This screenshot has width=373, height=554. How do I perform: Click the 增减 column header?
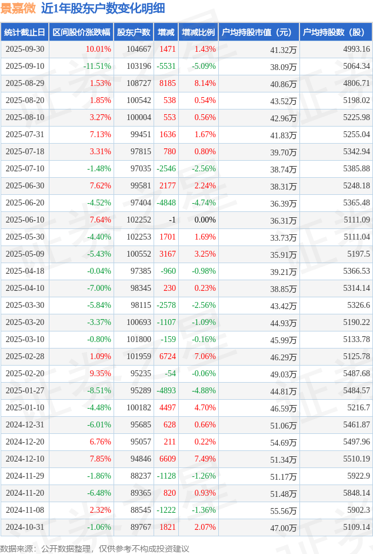coord(166,32)
